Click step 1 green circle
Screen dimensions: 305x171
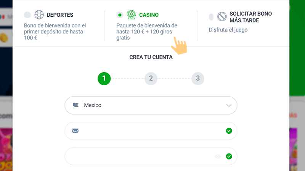[x=104, y=79]
